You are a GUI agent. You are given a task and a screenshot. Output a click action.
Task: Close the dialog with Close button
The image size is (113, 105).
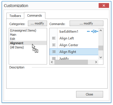coord(90,94)
